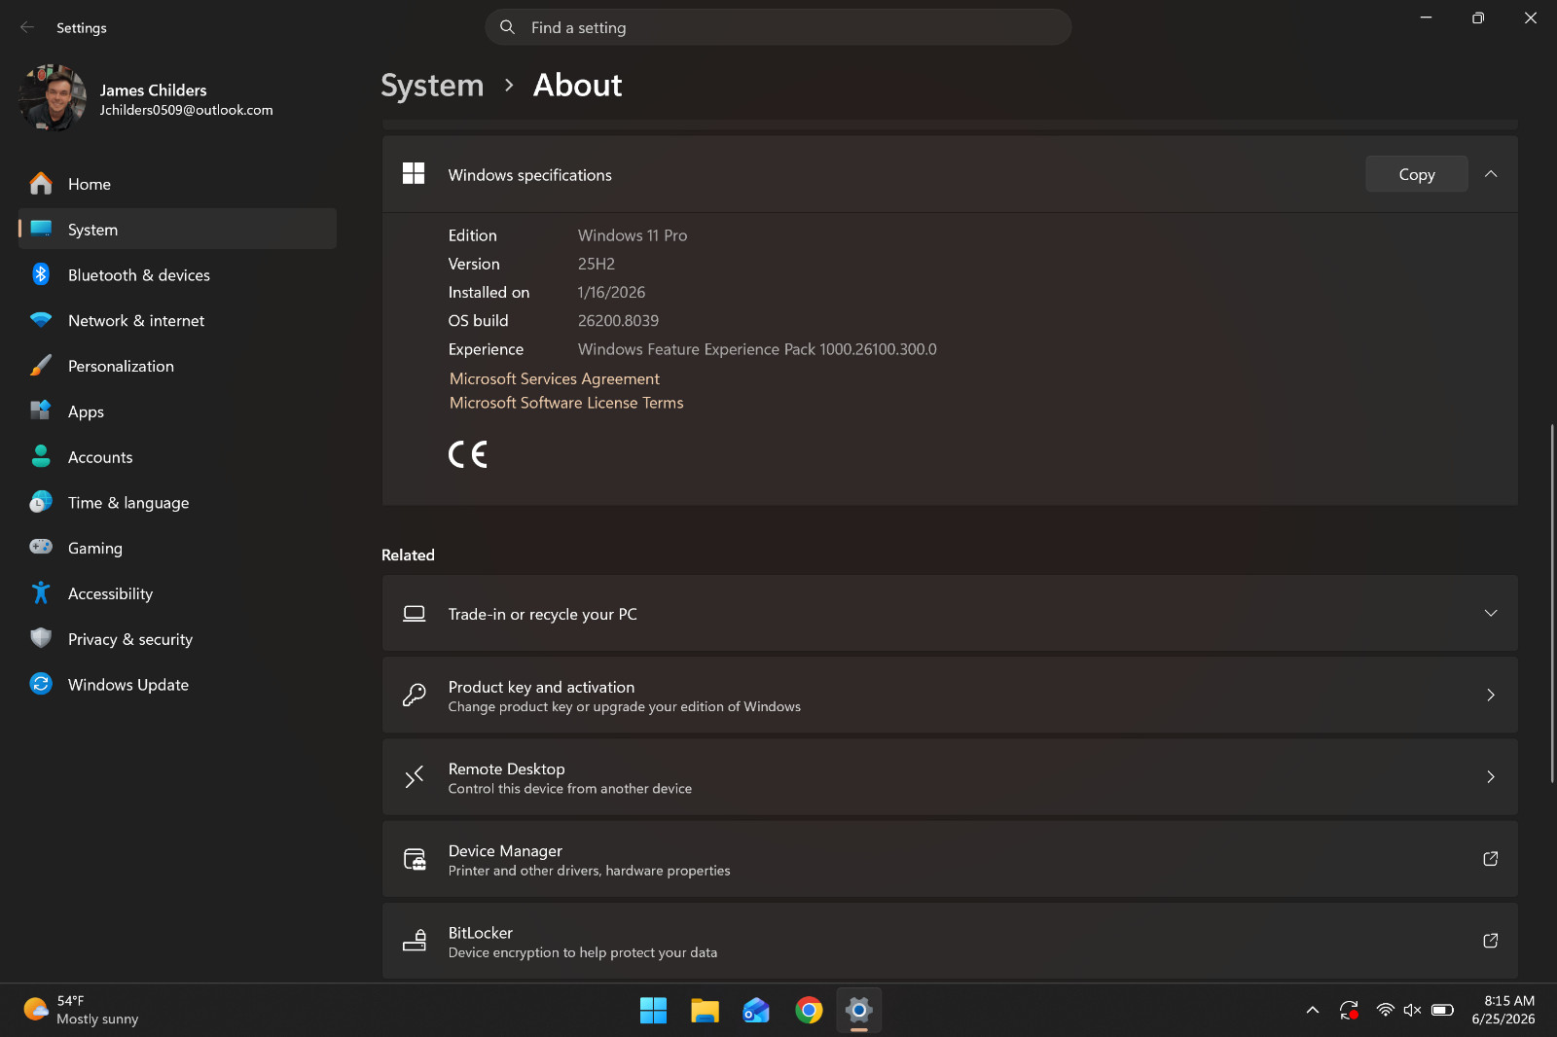
Task: Open weather widget showing 54°F
Action: [x=82, y=1010]
